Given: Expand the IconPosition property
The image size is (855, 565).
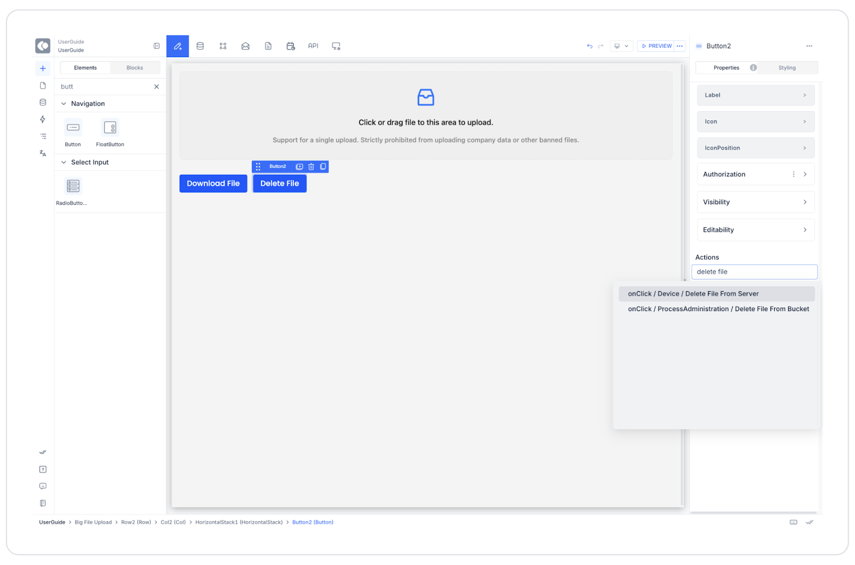Looking at the screenshot, I should click(756, 148).
